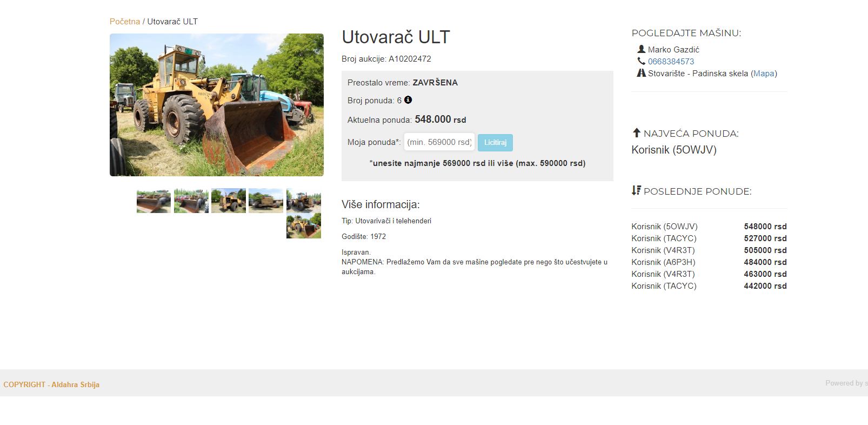Call phone number 0668384573 link

tap(671, 62)
